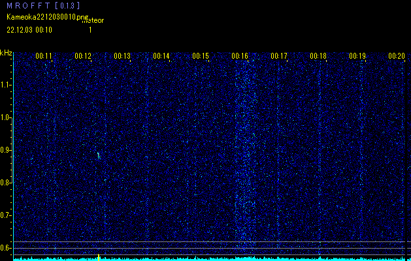
Task: Click the 00:20 time marker
Action: tap(397, 56)
